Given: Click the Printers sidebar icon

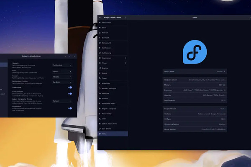Looking at the screenshot, I should tap(100, 99).
